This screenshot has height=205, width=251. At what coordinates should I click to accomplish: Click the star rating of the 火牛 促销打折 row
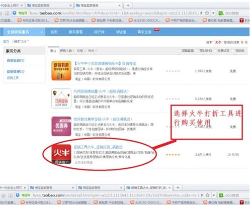point(173,155)
